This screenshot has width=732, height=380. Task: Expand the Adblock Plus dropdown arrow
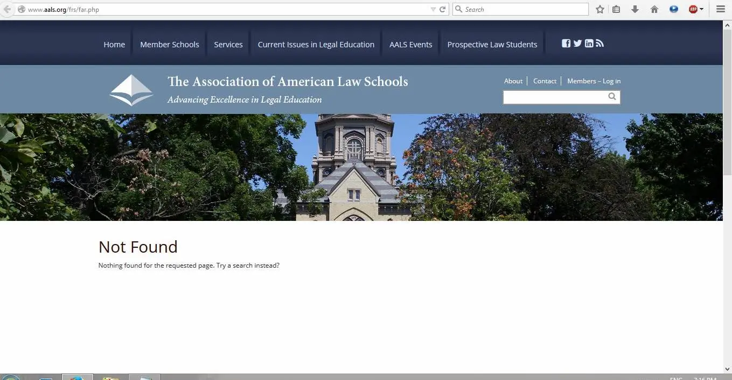tap(701, 9)
